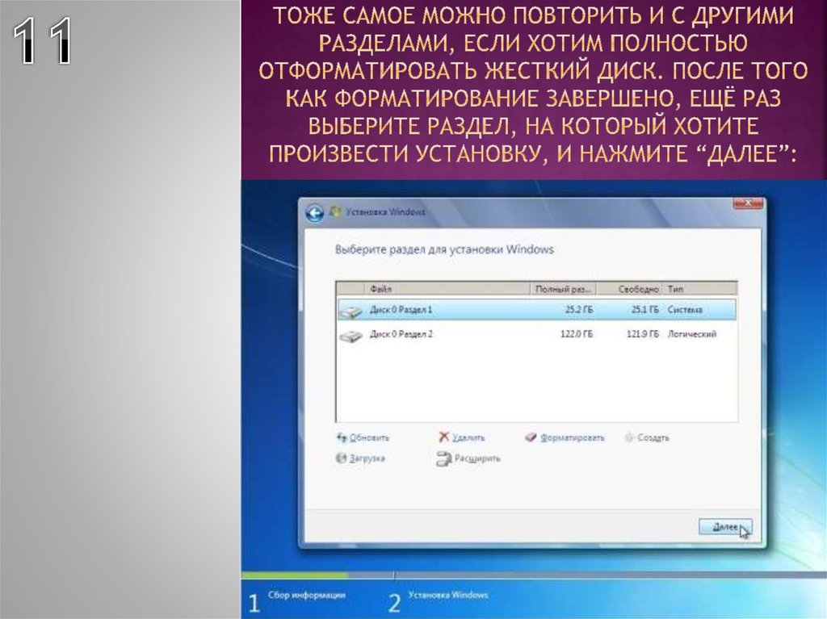Select row Диск 0 Раздел 1
This screenshot has height=619, width=827.
pyautogui.click(x=536, y=310)
